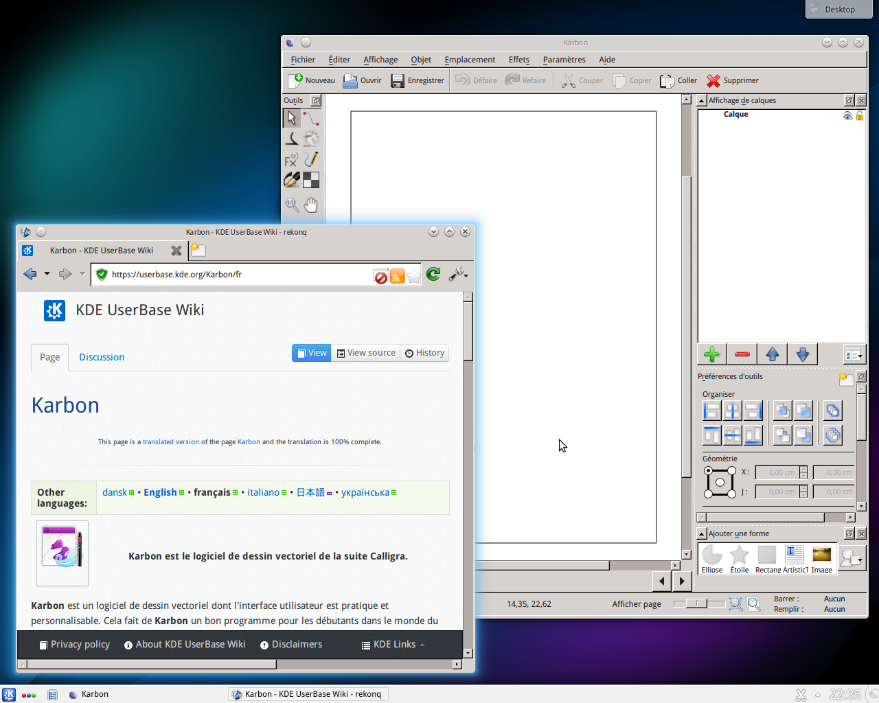Go to previous page arrow in Karbon
The height and width of the screenshot is (703, 879).
pyautogui.click(x=661, y=581)
